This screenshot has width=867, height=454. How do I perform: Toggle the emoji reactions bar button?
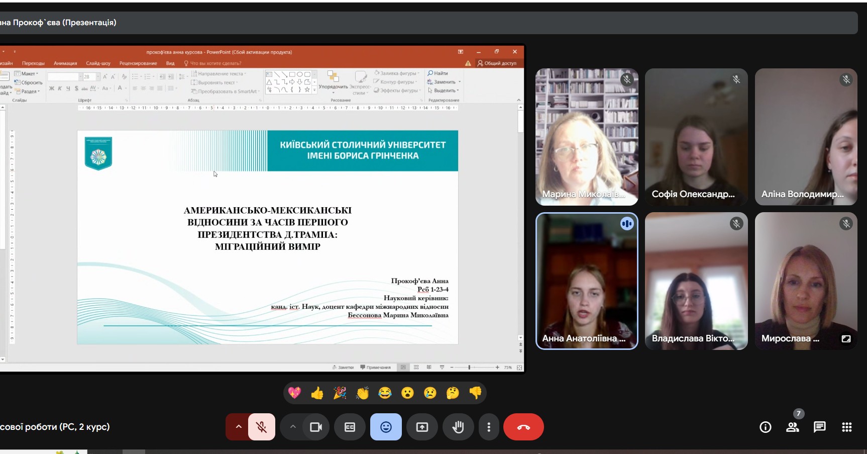(386, 427)
